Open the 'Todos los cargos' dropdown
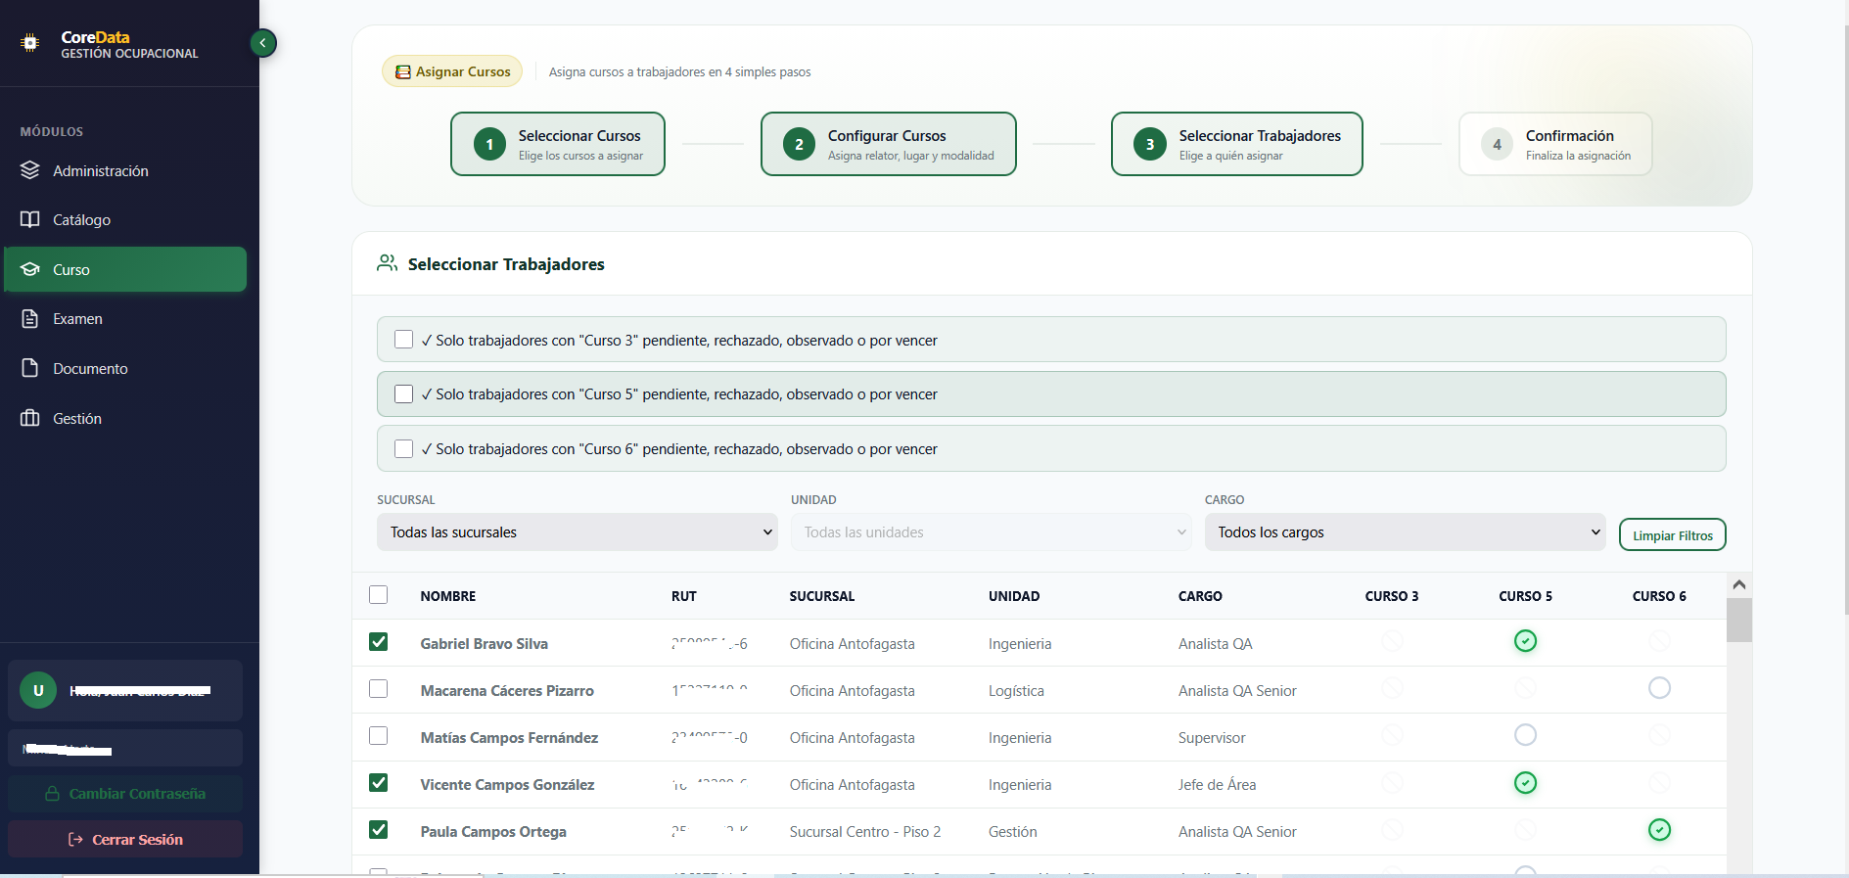 coord(1405,532)
